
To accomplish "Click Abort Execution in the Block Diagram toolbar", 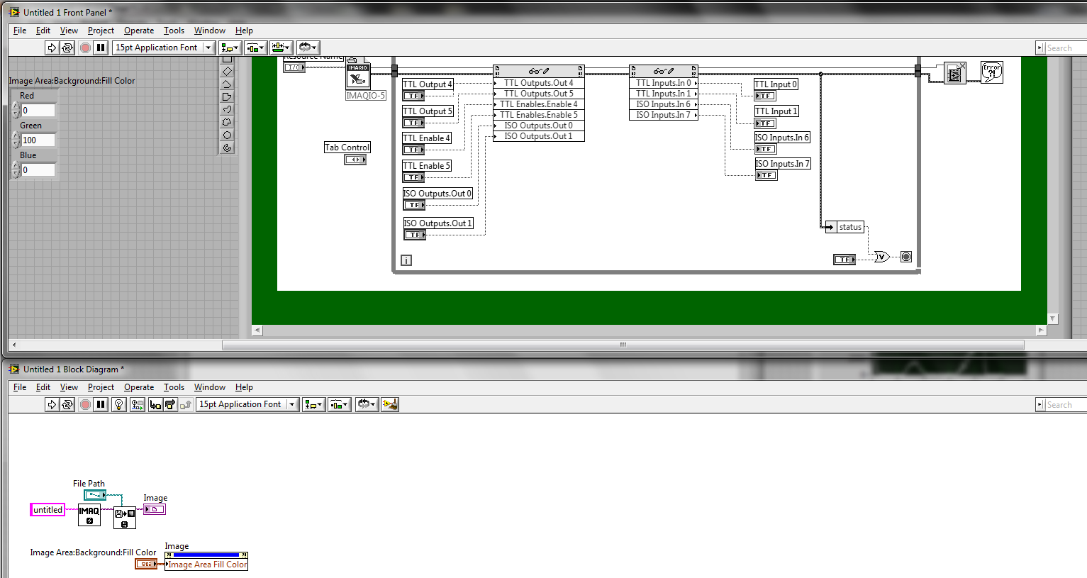I will click(x=85, y=404).
